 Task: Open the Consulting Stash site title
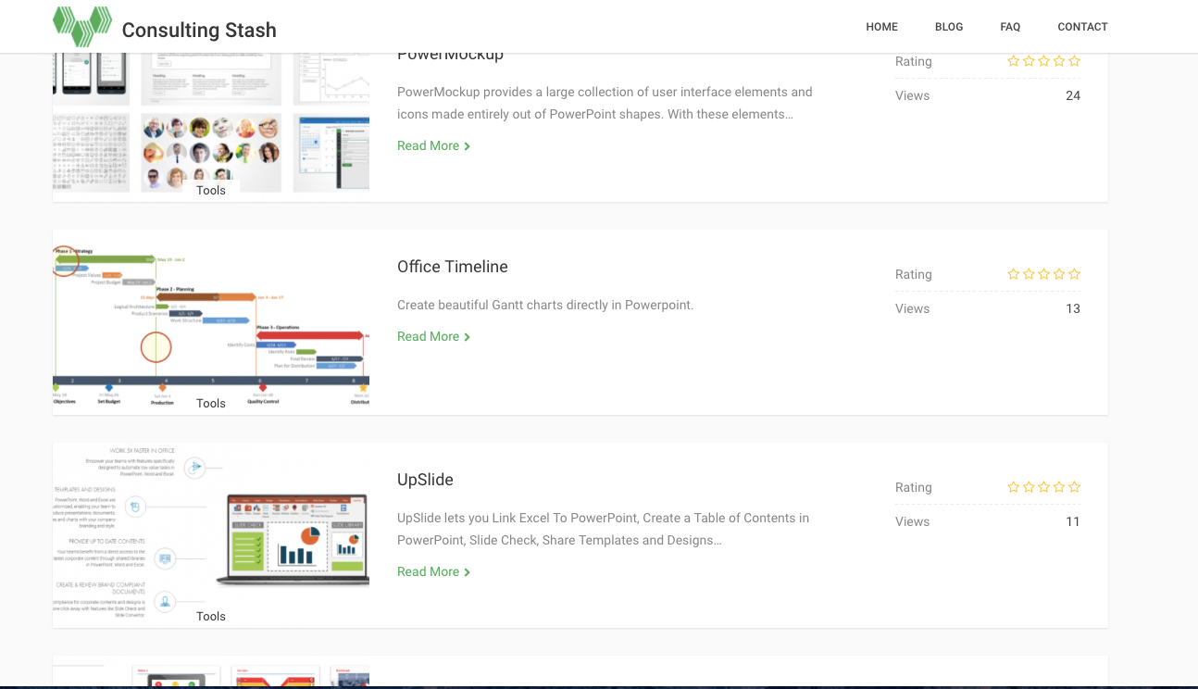pos(199,30)
